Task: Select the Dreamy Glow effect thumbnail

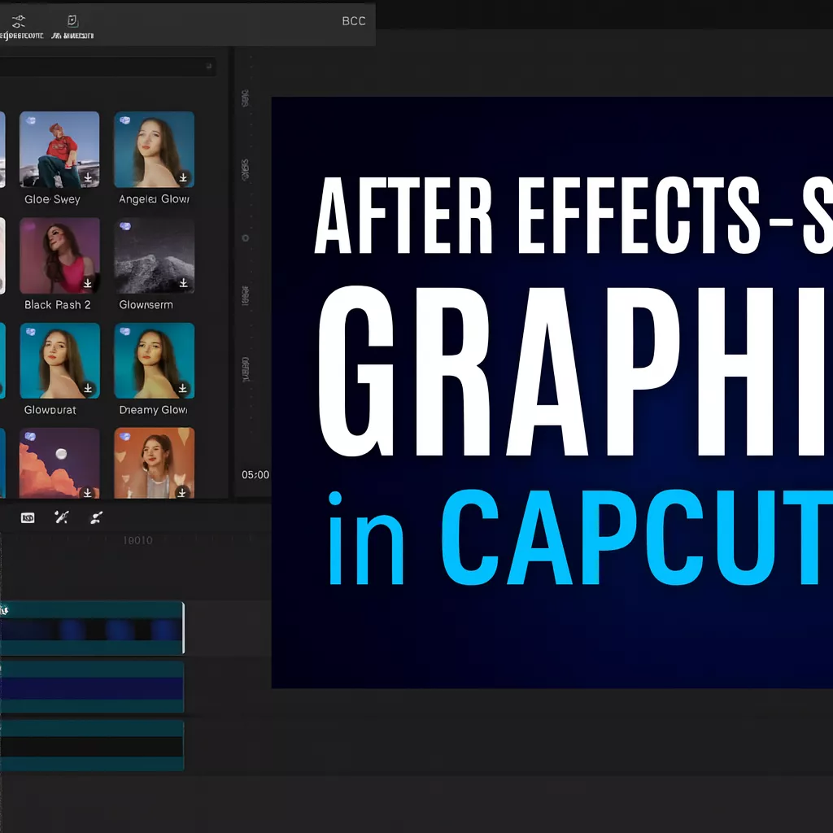Action: [155, 360]
